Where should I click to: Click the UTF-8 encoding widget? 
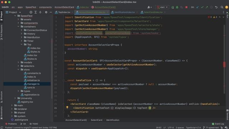coord(171,128)
